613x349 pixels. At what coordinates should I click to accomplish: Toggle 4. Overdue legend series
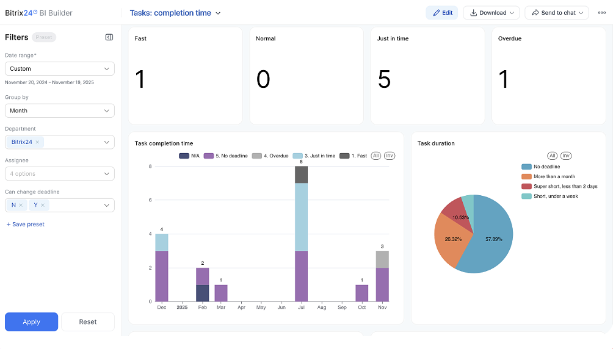(270, 156)
